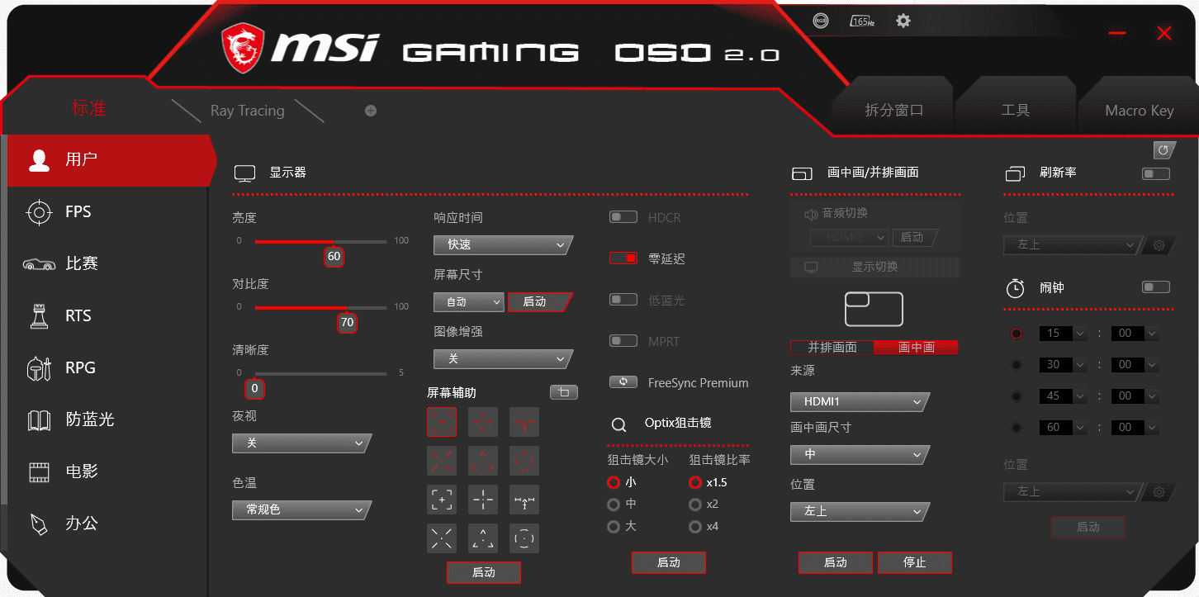The image size is (1199, 597).
Task: Click the alarm clock stopwatch icon
Action: (x=1015, y=288)
